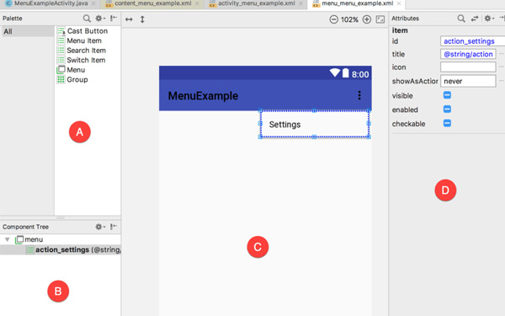505x316 pixels.
Task: Close the activity_menu_example.xml tab
Action: coord(300,3)
